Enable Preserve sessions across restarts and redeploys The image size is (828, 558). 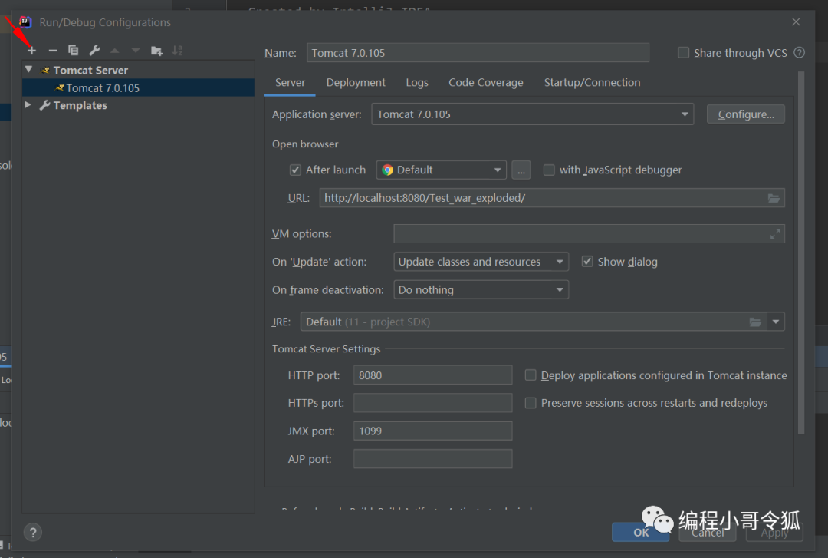pos(531,402)
